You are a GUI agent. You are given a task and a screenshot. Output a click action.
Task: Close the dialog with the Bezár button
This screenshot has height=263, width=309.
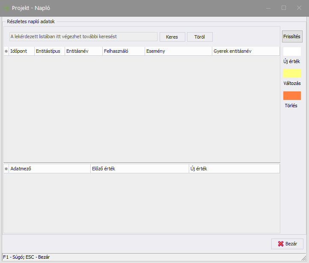coord(287,244)
